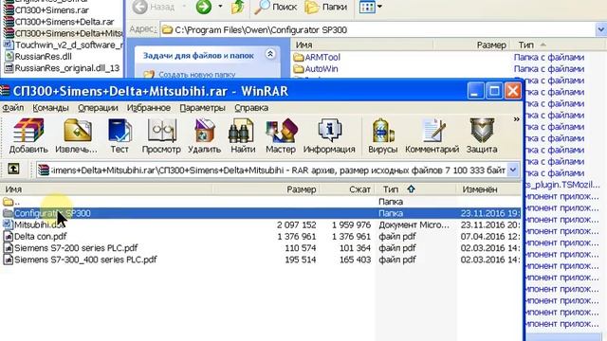Sort Explorer files by Размер column

472,45
